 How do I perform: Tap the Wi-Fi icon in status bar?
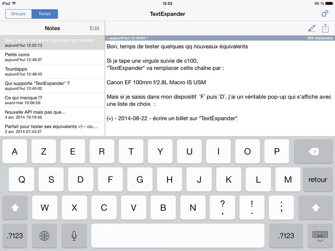click(14, 3)
